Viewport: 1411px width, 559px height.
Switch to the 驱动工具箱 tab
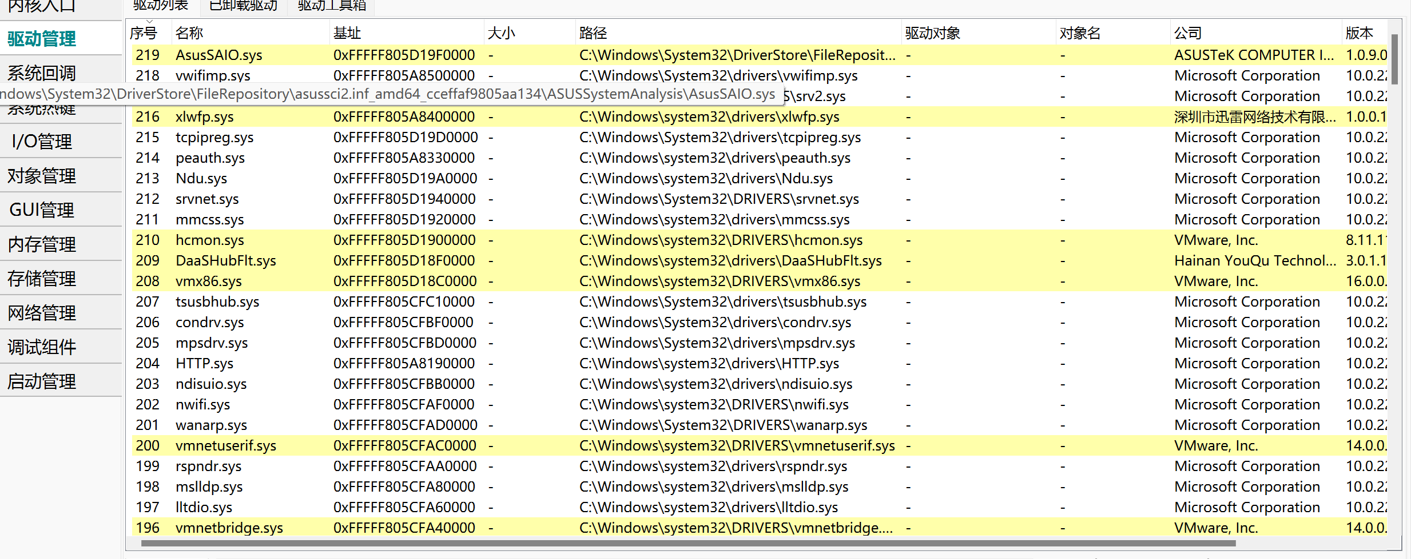click(332, 6)
